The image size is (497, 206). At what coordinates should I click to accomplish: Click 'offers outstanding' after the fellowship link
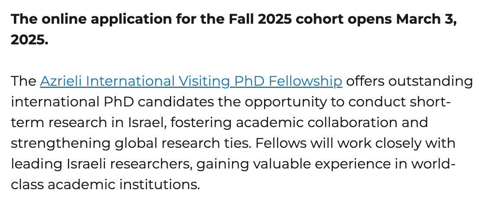[409, 81]
